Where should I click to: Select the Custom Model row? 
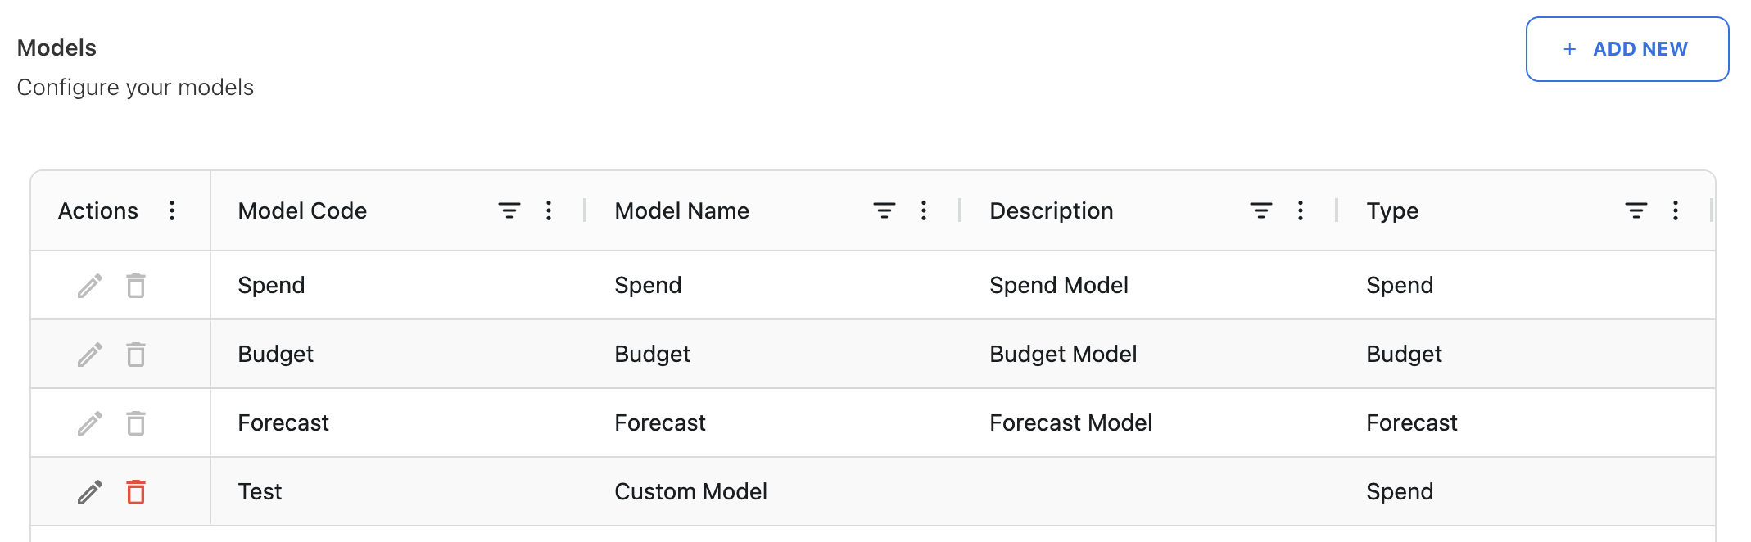click(690, 491)
